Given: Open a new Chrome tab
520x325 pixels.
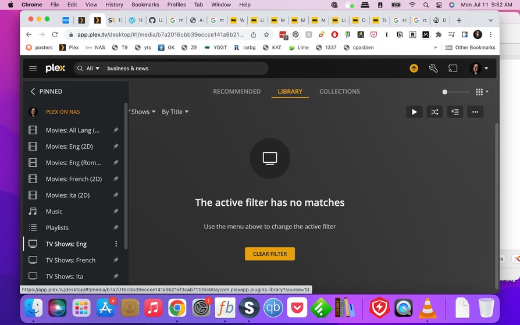Looking at the screenshot, I should tap(459, 20).
